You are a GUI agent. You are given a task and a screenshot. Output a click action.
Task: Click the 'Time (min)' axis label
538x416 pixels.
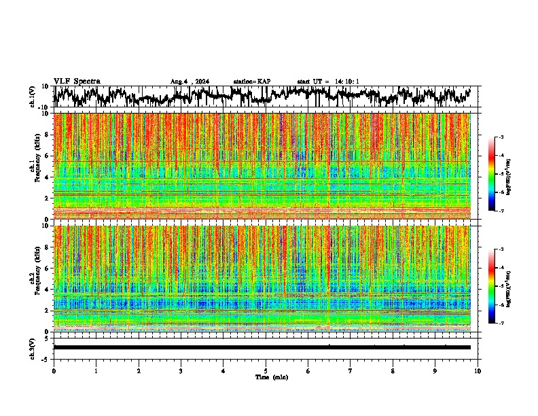click(272, 377)
